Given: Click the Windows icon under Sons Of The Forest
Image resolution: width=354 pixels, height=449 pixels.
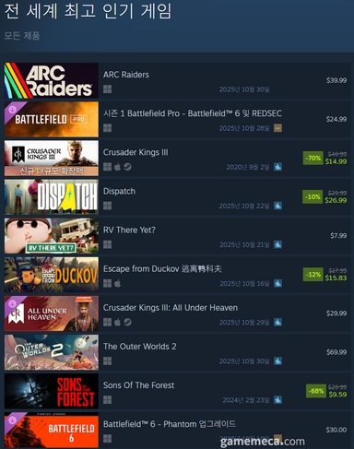Looking at the screenshot, I should (x=107, y=400).
